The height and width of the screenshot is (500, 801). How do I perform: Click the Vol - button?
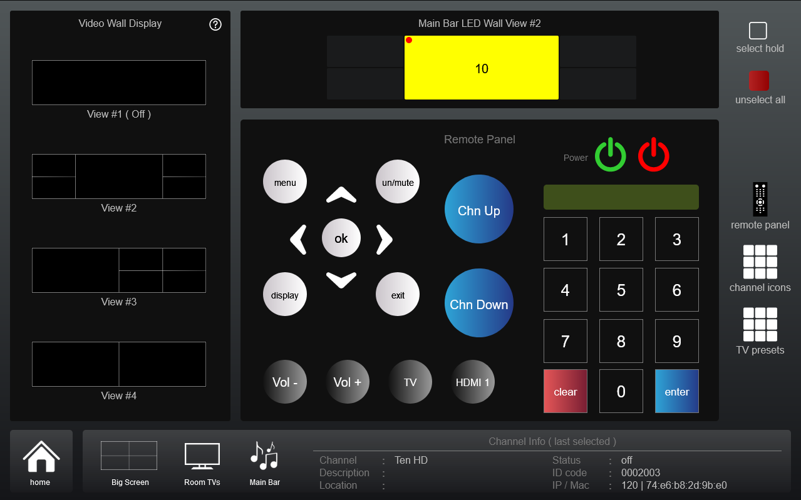pyautogui.click(x=285, y=382)
